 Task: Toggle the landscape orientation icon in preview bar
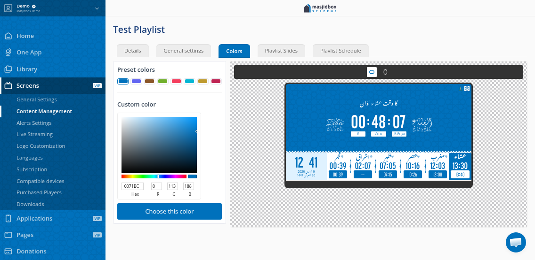coord(372,72)
